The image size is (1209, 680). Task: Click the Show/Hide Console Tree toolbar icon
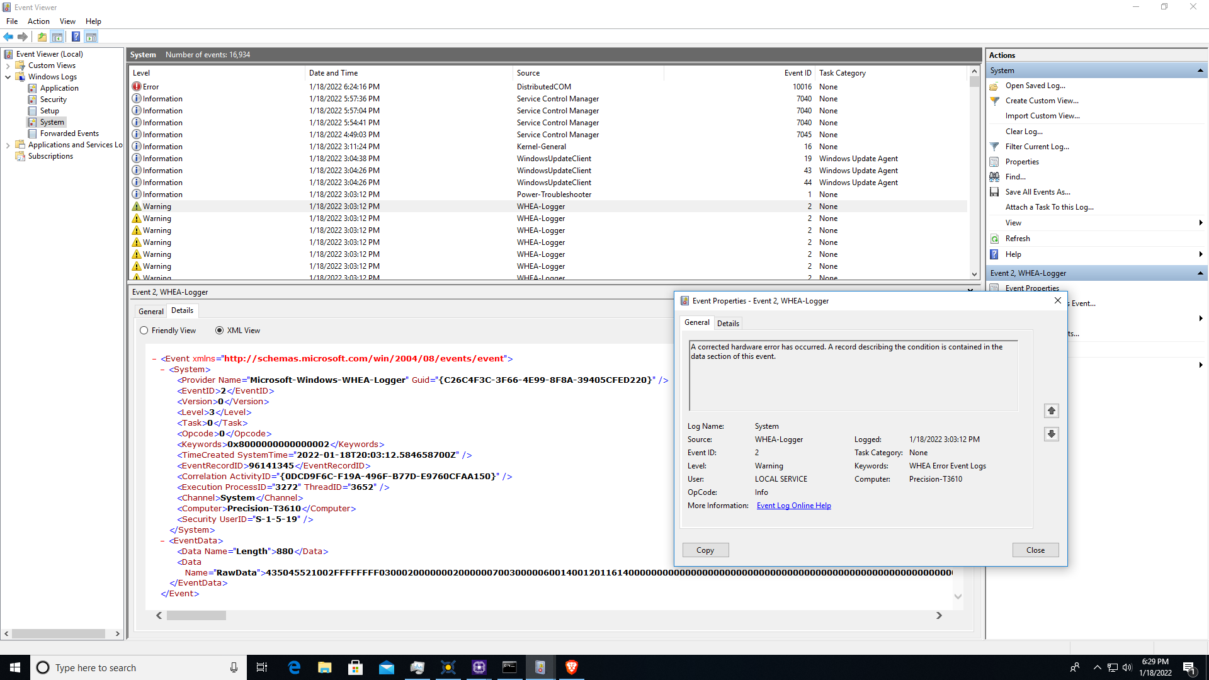pos(57,37)
